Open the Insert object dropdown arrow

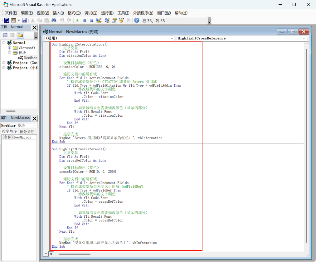click(x=19, y=20)
